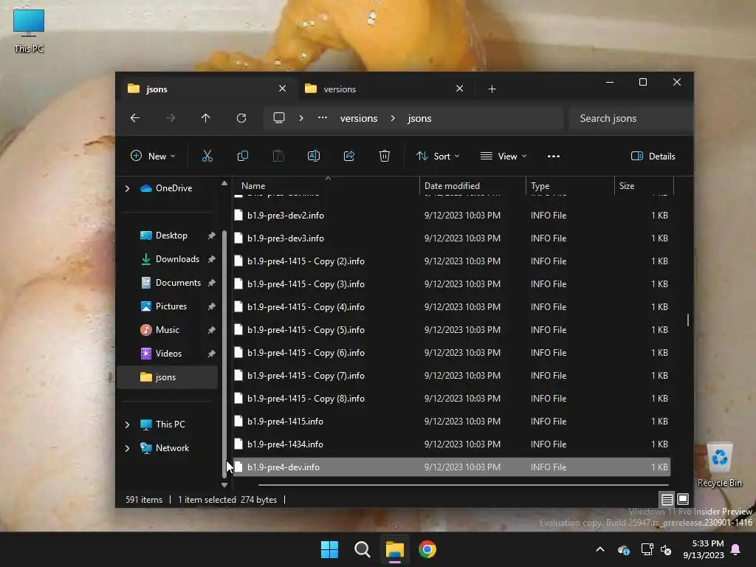Image resolution: width=756 pixels, height=567 pixels.
Task: Click the jsons breadcrumb segment
Action: (x=419, y=119)
